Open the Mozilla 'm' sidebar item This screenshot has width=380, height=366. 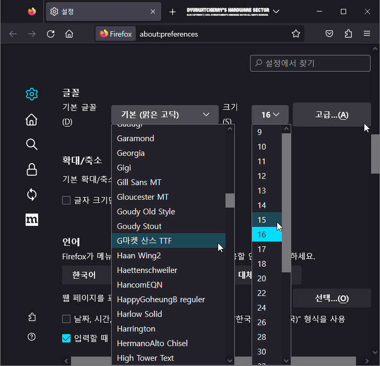click(x=32, y=220)
